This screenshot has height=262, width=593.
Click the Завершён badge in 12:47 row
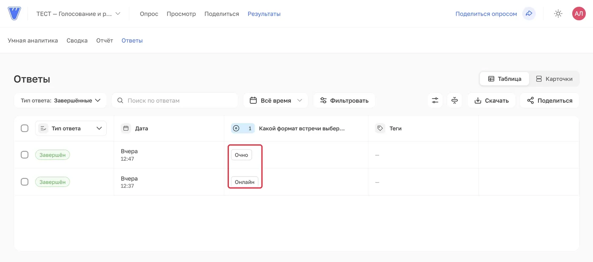53,155
